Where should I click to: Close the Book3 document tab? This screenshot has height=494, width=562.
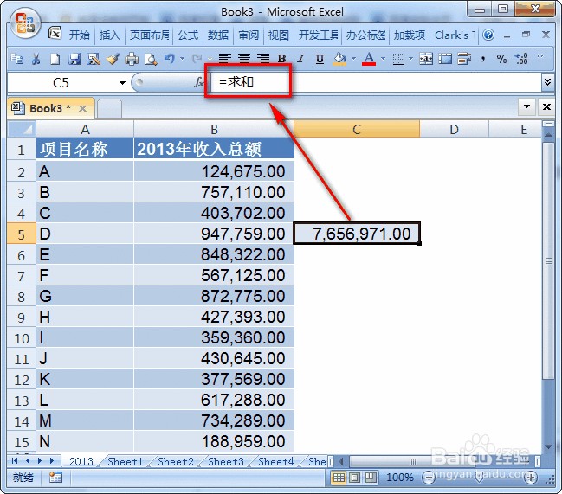pos(82,108)
